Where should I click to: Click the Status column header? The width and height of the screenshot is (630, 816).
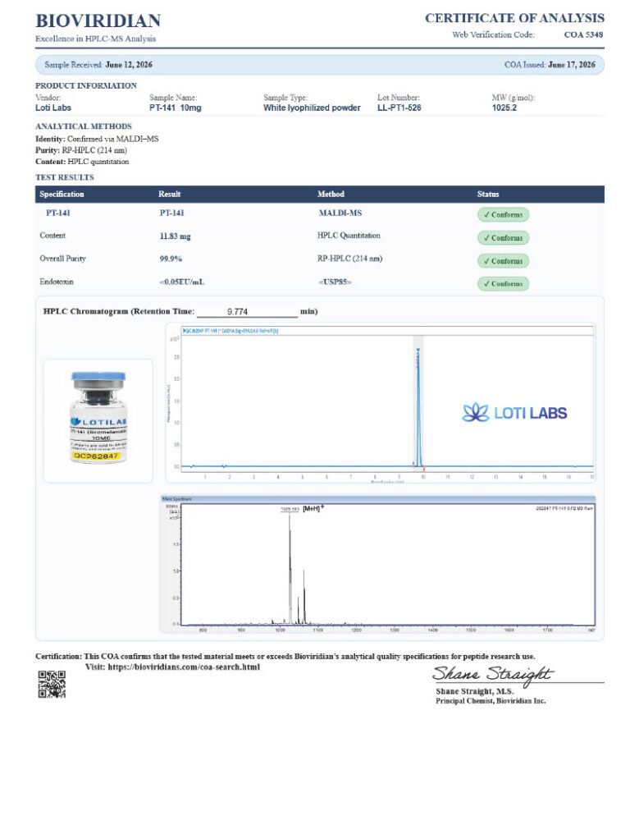point(488,194)
